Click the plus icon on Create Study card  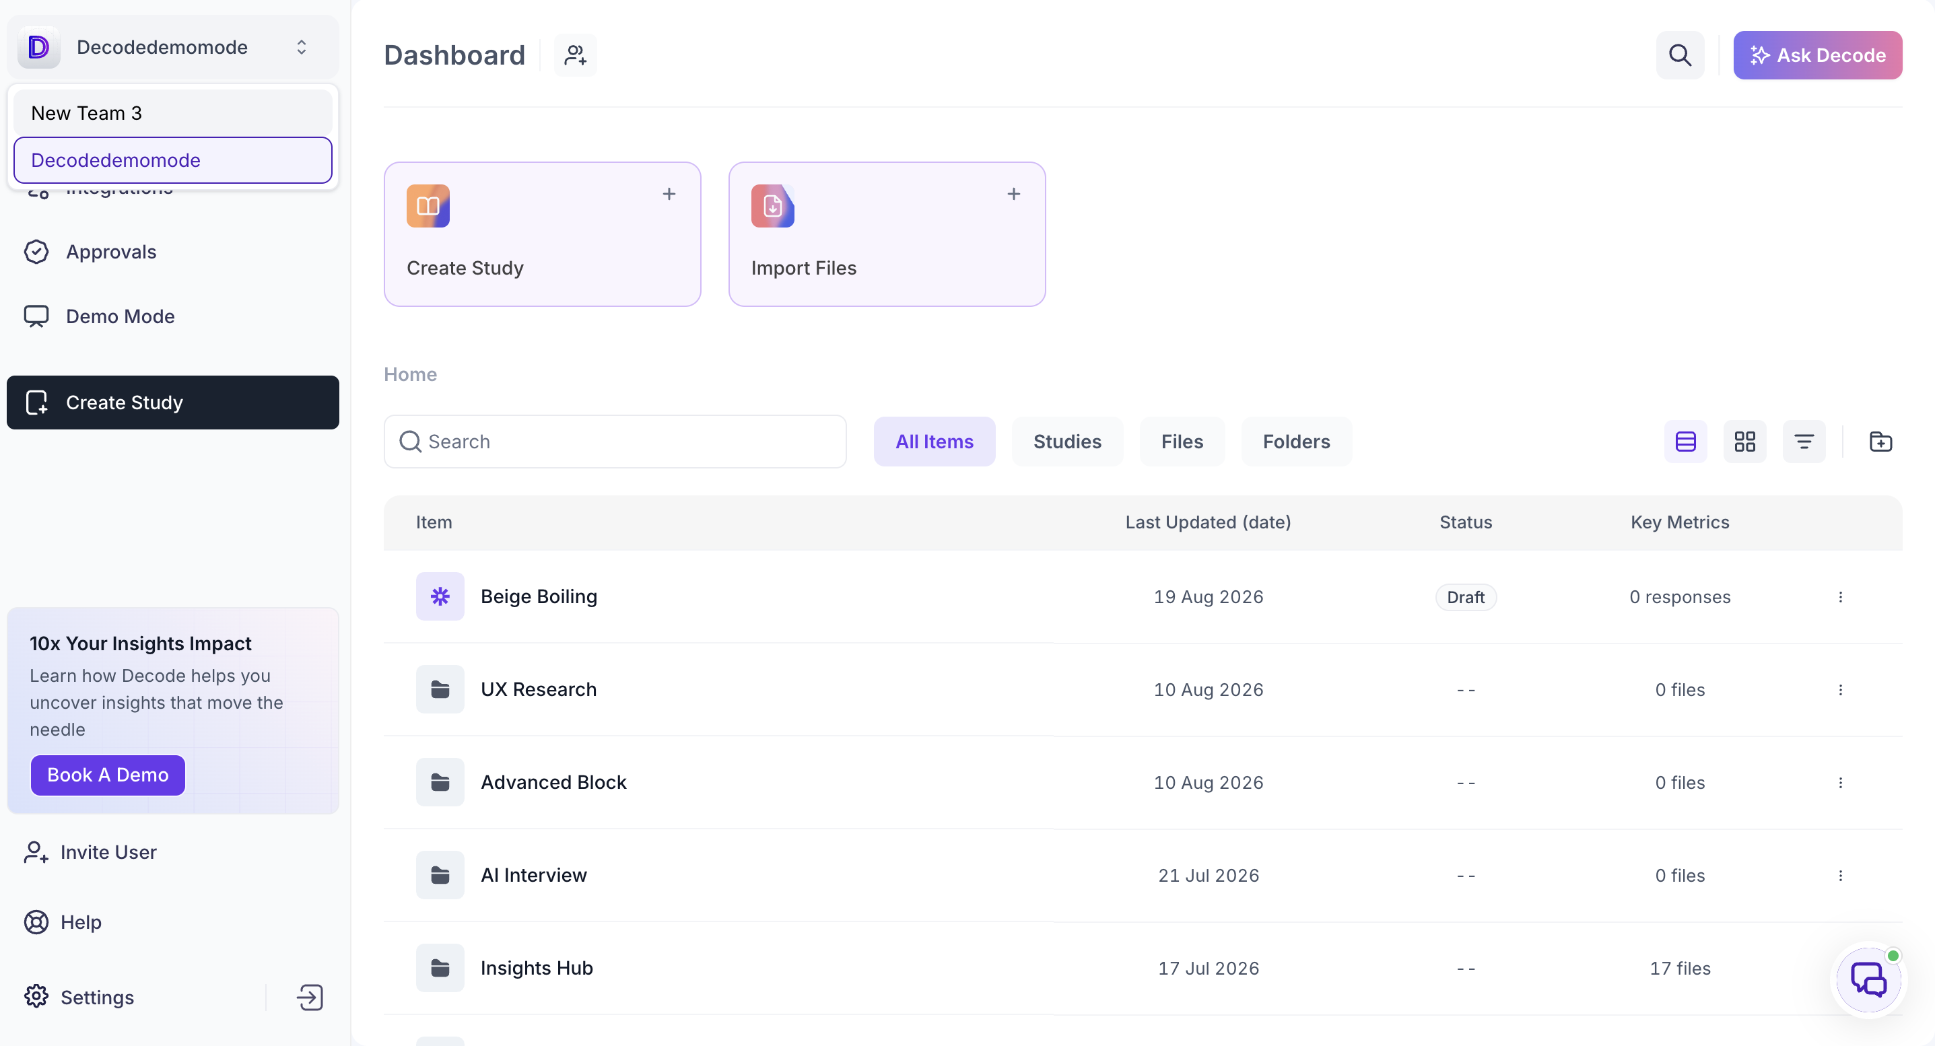click(x=669, y=194)
